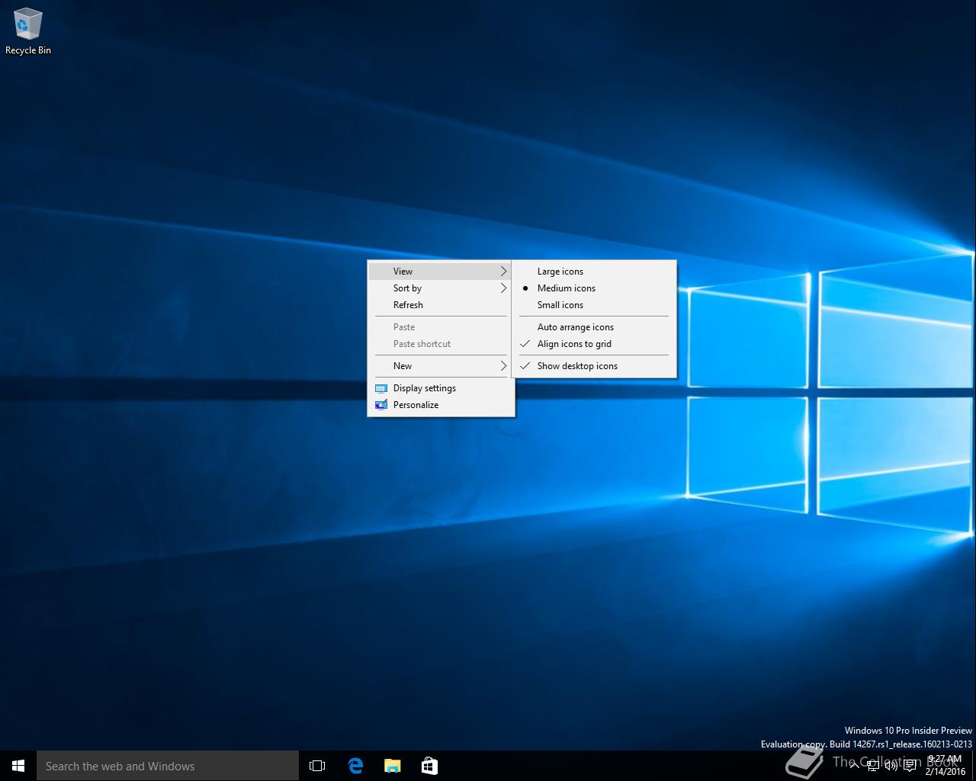Select the Large icons option
This screenshot has height=781, width=976.
coord(560,272)
